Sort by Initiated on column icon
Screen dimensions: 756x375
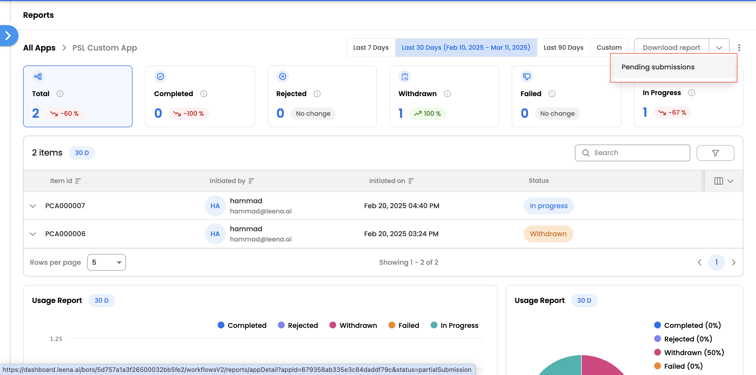(x=411, y=181)
